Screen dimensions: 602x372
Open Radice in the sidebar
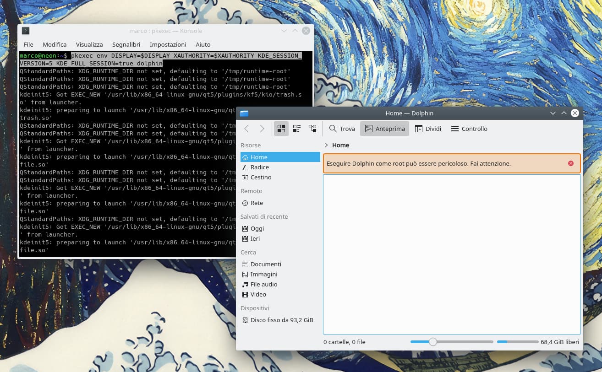280,167
